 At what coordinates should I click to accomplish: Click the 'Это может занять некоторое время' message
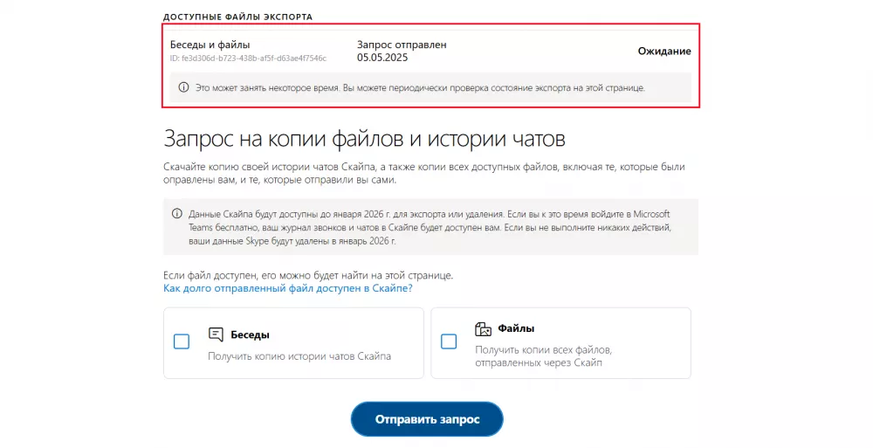pyautogui.click(x=419, y=87)
